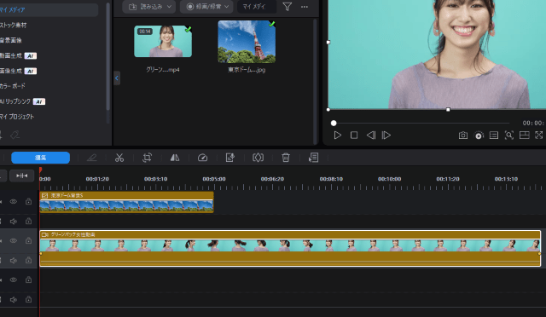
Task: Enter fullscreen preview with the expand arrows icon
Action: (538, 135)
